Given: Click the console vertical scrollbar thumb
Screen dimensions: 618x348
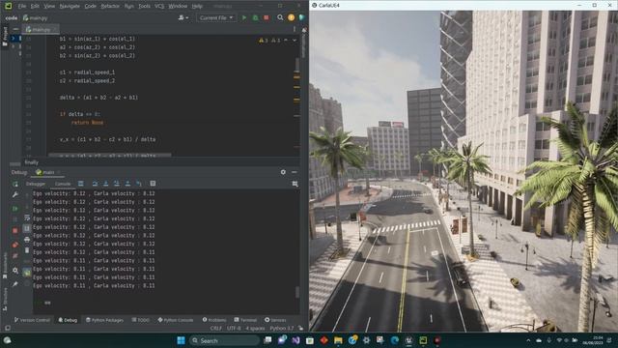Looking at the screenshot, I should point(296,292).
